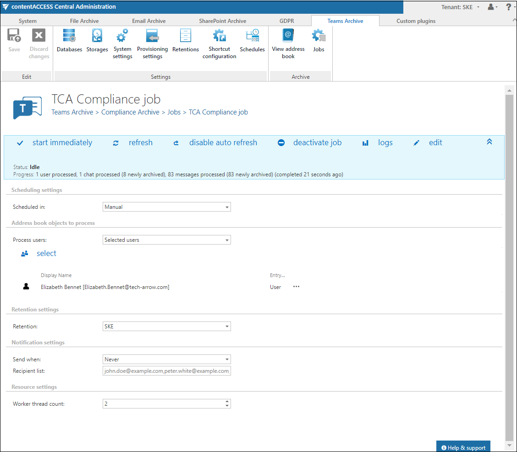Image resolution: width=517 pixels, height=452 pixels.
Task: Click the Help & support button
Action: pos(463,447)
